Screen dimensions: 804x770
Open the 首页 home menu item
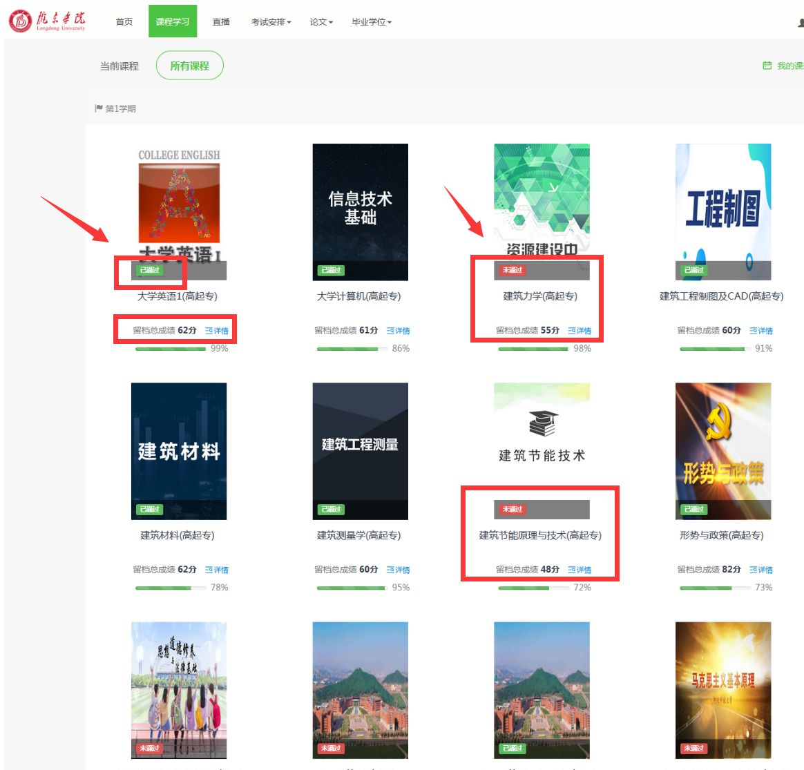tap(124, 21)
